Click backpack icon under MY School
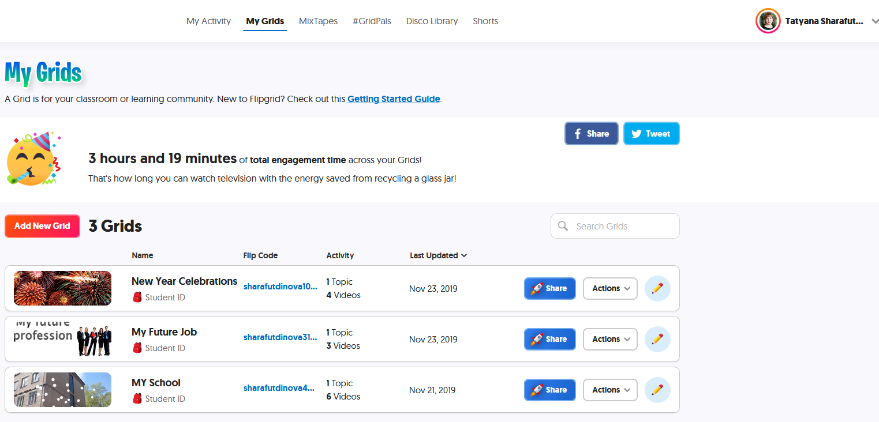The height and width of the screenshot is (422, 879). coord(137,399)
